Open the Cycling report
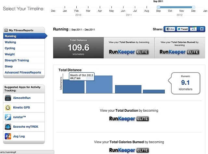Viewport: 208px width, 154px height. pos(10,48)
